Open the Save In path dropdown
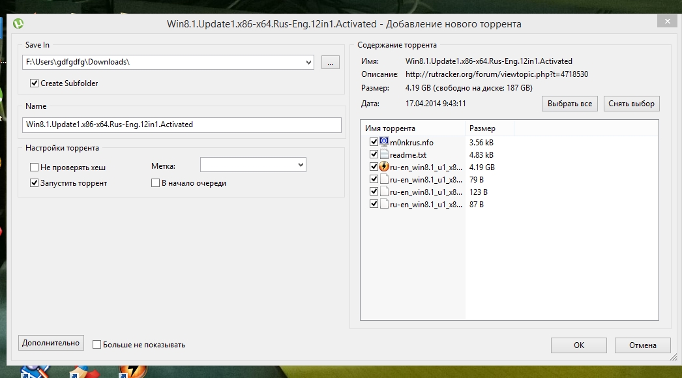 tap(308, 62)
